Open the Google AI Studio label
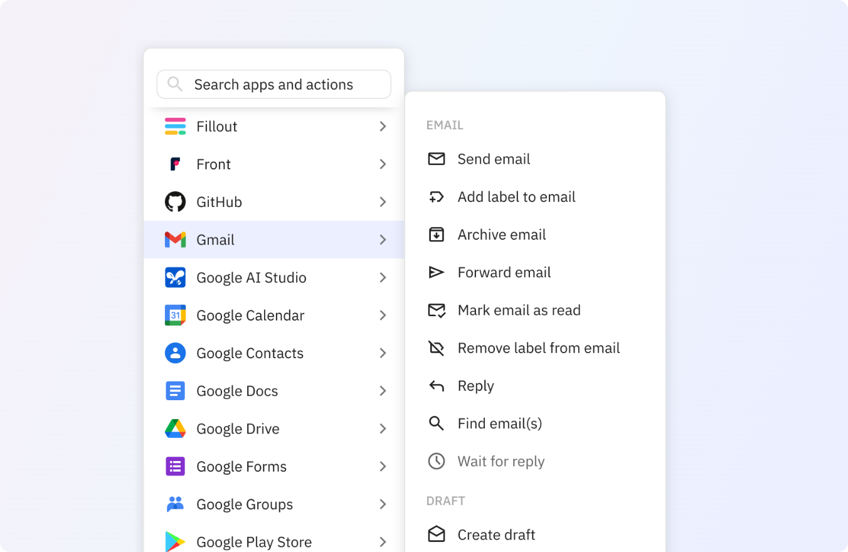 tap(252, 278)
